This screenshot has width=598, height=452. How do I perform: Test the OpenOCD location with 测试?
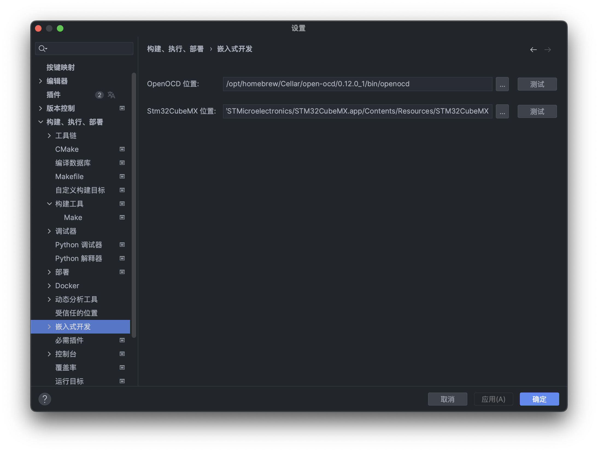(x=537, y=84)
